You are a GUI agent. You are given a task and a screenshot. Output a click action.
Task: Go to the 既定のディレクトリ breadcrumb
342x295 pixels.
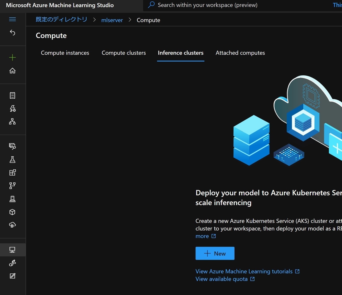tap(62, 20)
